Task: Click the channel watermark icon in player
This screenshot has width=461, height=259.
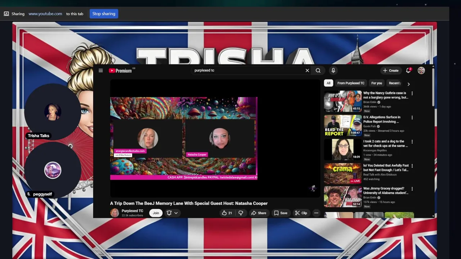Action: point(313,188)
